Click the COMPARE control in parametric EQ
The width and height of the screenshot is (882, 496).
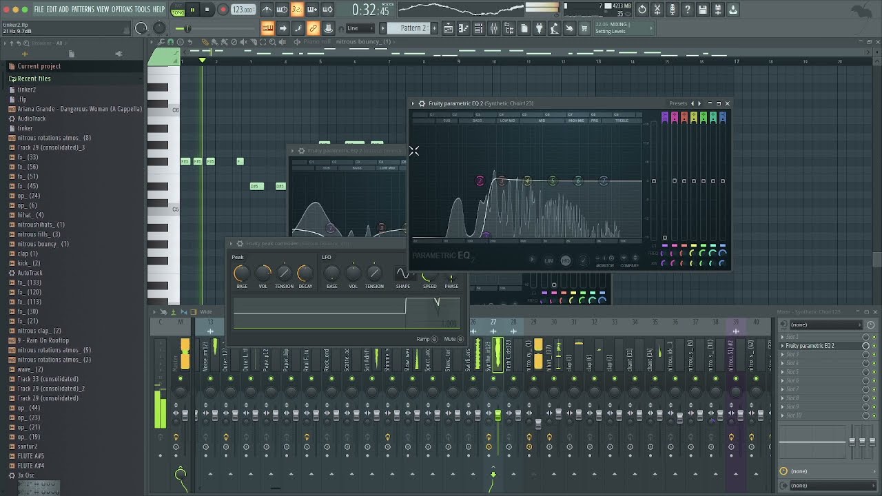coord(629,265)
